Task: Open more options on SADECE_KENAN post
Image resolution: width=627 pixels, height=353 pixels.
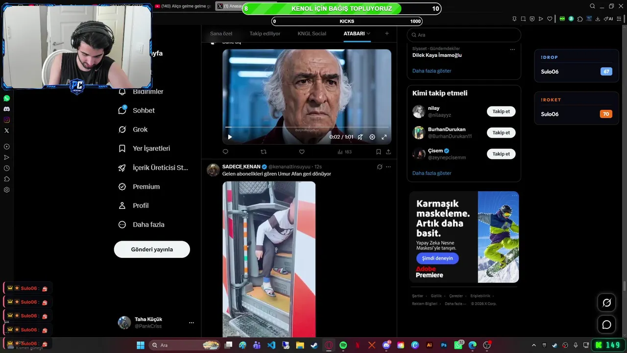Action: [x=388, y=167]
